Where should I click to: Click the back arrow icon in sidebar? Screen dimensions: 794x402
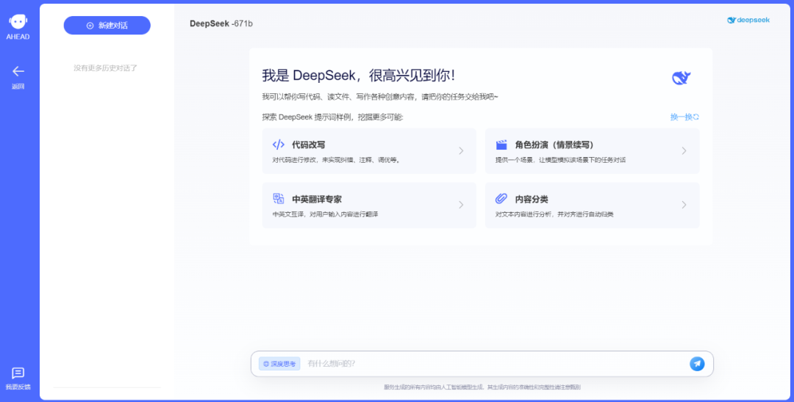click(x=18, y=71)
